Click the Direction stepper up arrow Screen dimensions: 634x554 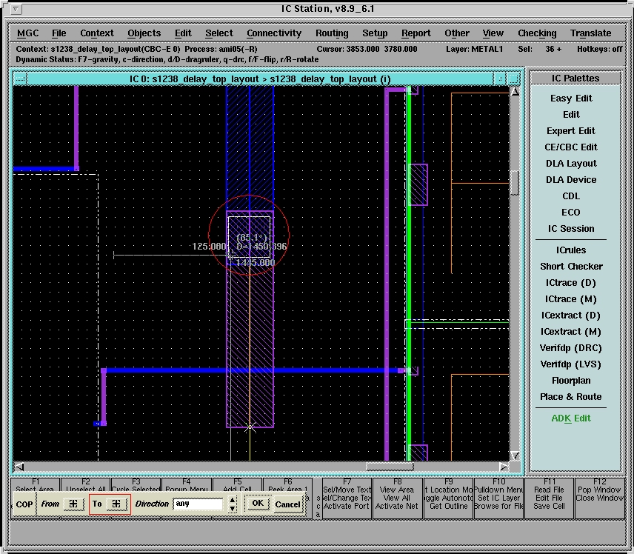pyautogui.click(x=233, y=499)
